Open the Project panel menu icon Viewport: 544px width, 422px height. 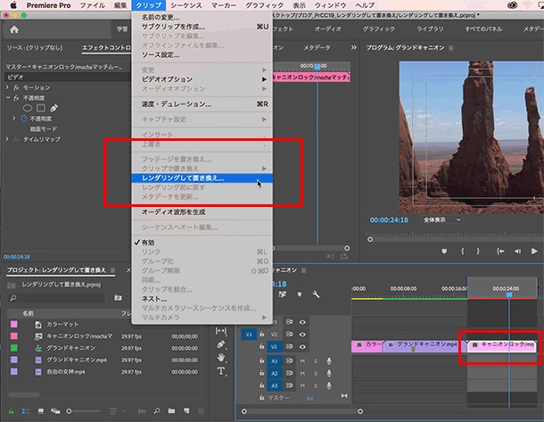pyautogui.click(x=112, y=270)
